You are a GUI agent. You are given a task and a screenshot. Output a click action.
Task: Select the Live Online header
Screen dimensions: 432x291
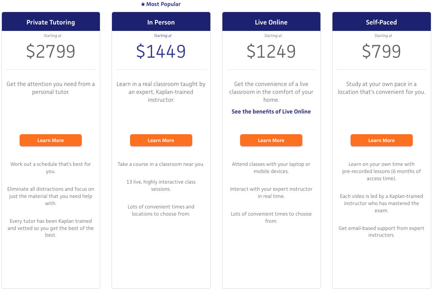[x=271, y=21]
